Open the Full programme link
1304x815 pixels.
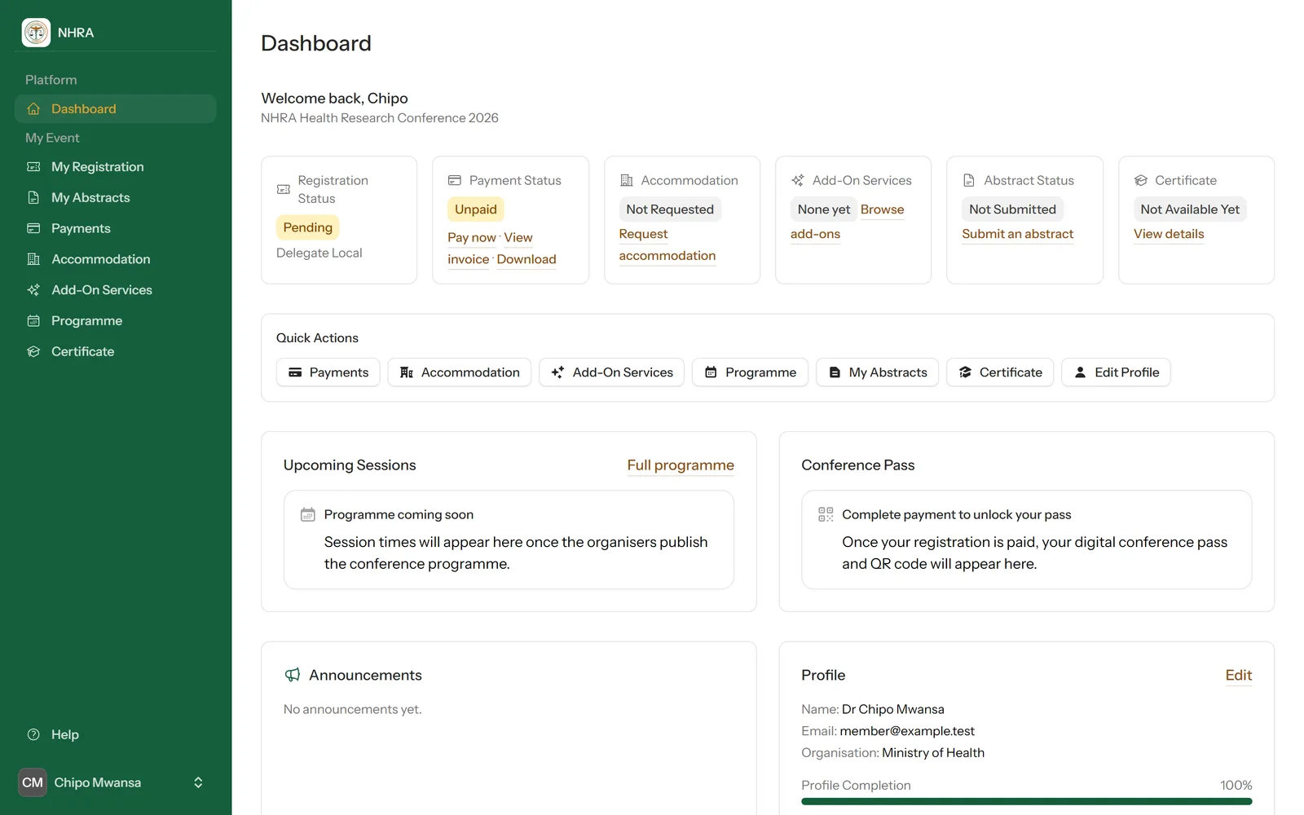click(681, 465)
